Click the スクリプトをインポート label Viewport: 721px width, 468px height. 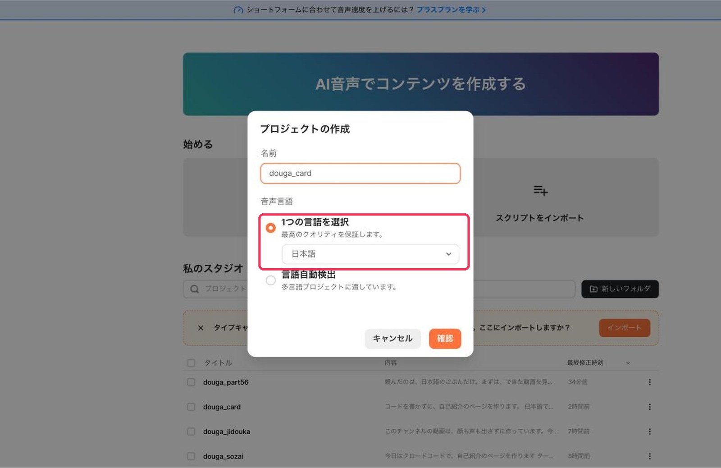point(540,218)
